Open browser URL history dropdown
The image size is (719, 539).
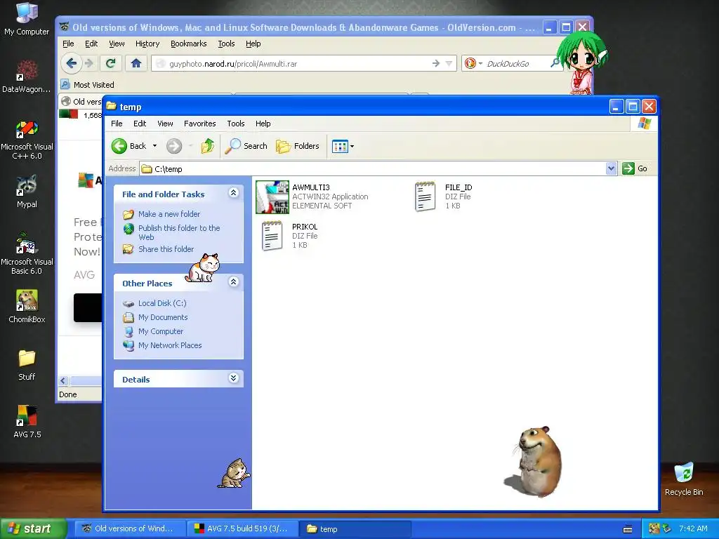tap(449, 64)
